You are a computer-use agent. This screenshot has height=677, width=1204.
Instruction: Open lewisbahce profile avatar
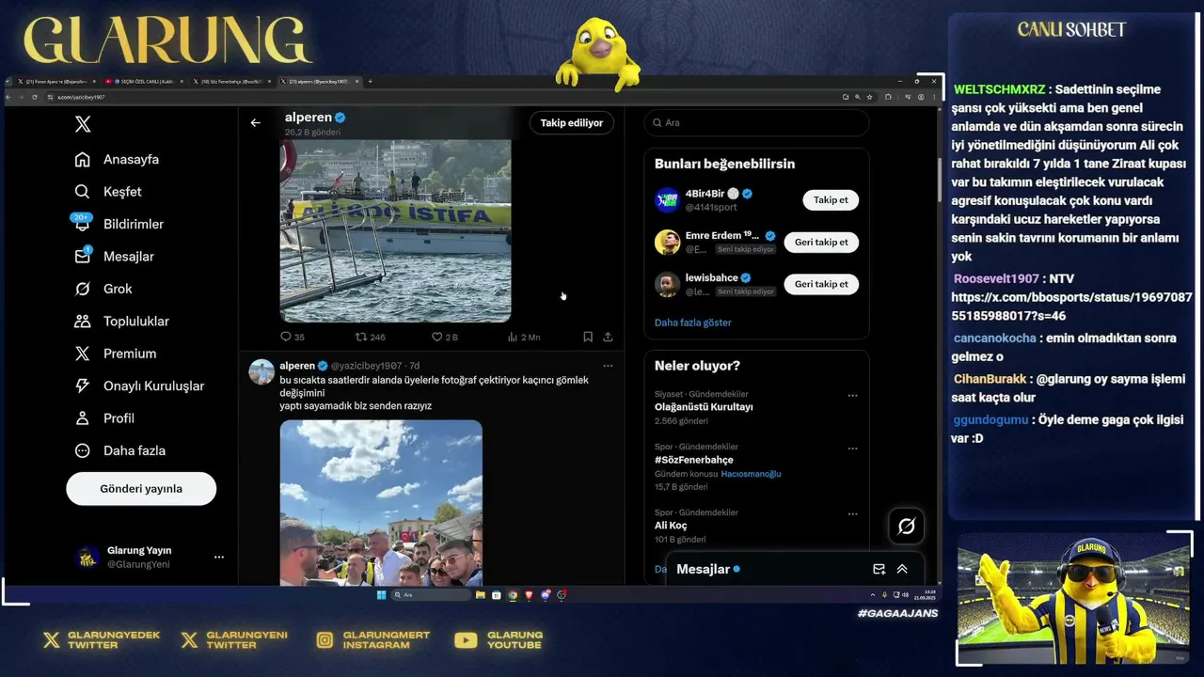(x=668, y=284)
